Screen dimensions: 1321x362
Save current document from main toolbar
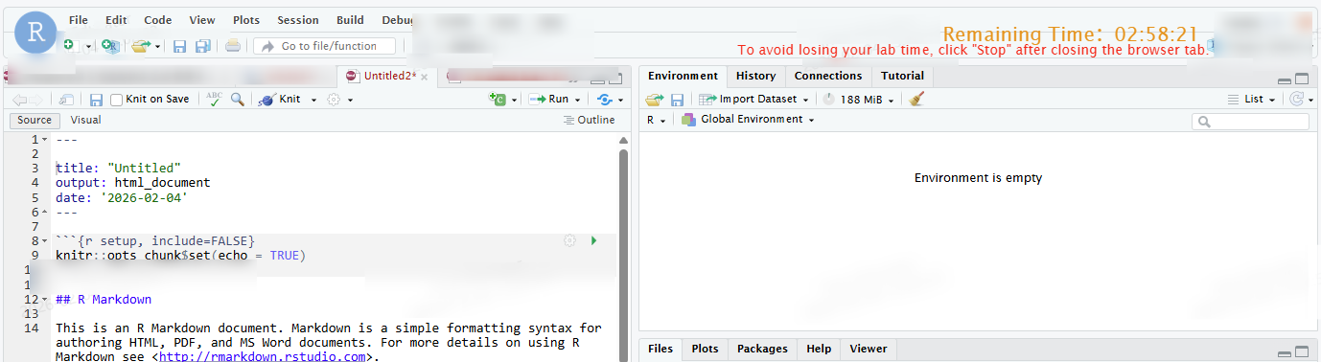179,46
